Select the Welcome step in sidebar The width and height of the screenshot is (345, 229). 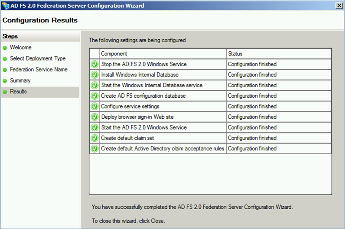pos(20,48)
